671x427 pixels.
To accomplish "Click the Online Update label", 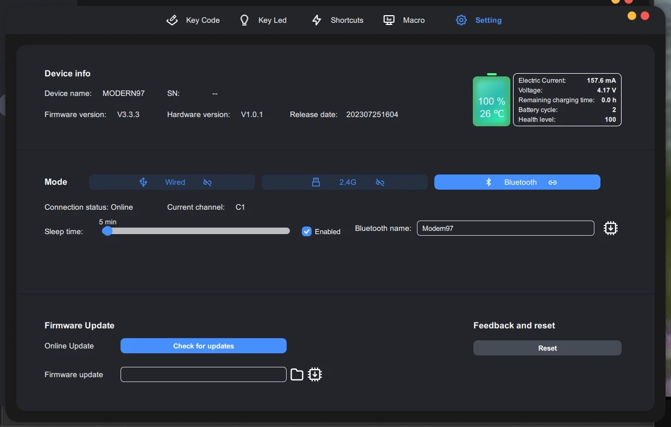I will [x=69, y=346].
